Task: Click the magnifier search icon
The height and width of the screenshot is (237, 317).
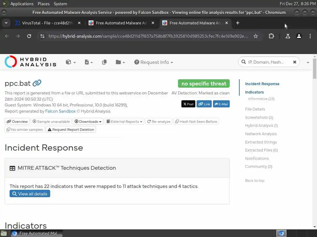Action: pos(244,62)
